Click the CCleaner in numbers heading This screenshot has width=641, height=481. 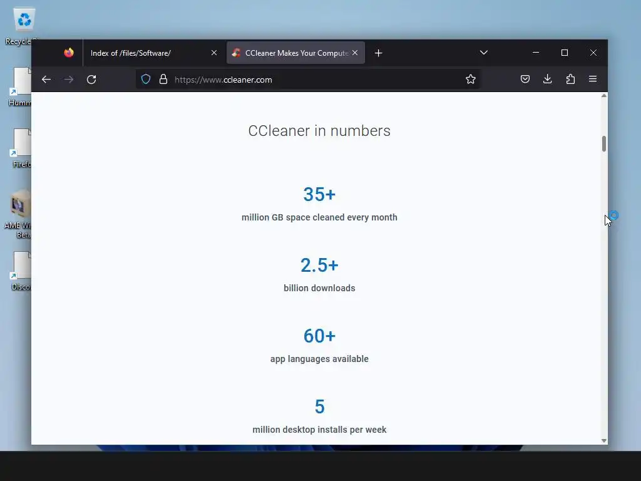point(319,131)
